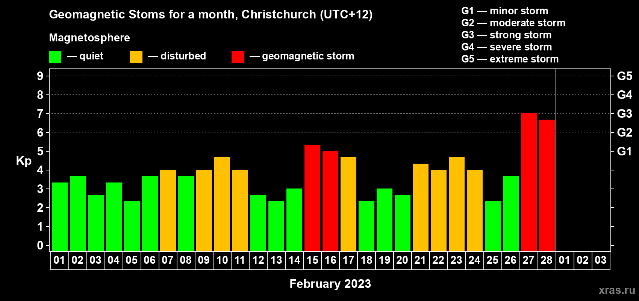
Task: Select the green bar for day 25
Action: click(493, 226)
